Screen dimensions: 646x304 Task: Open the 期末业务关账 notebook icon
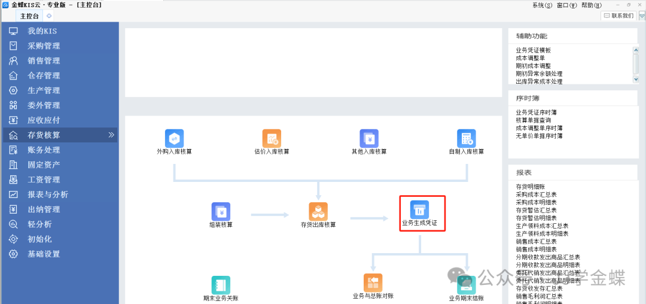pyautogui.click(x=221, y=285)
